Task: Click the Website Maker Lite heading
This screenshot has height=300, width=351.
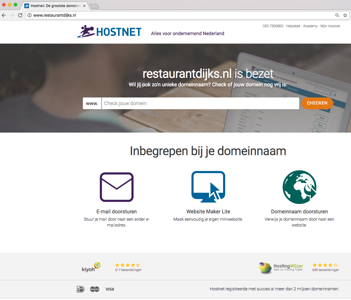Action: tap(208, 212)
